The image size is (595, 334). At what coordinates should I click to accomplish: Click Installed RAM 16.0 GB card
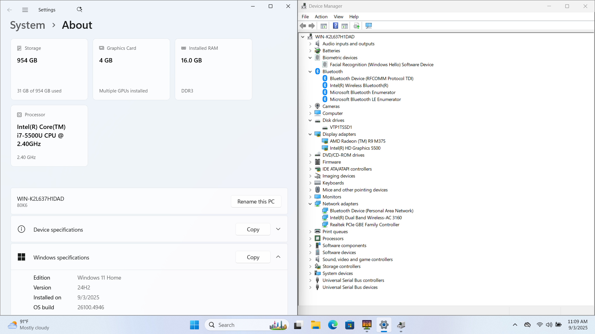[214, 69]
